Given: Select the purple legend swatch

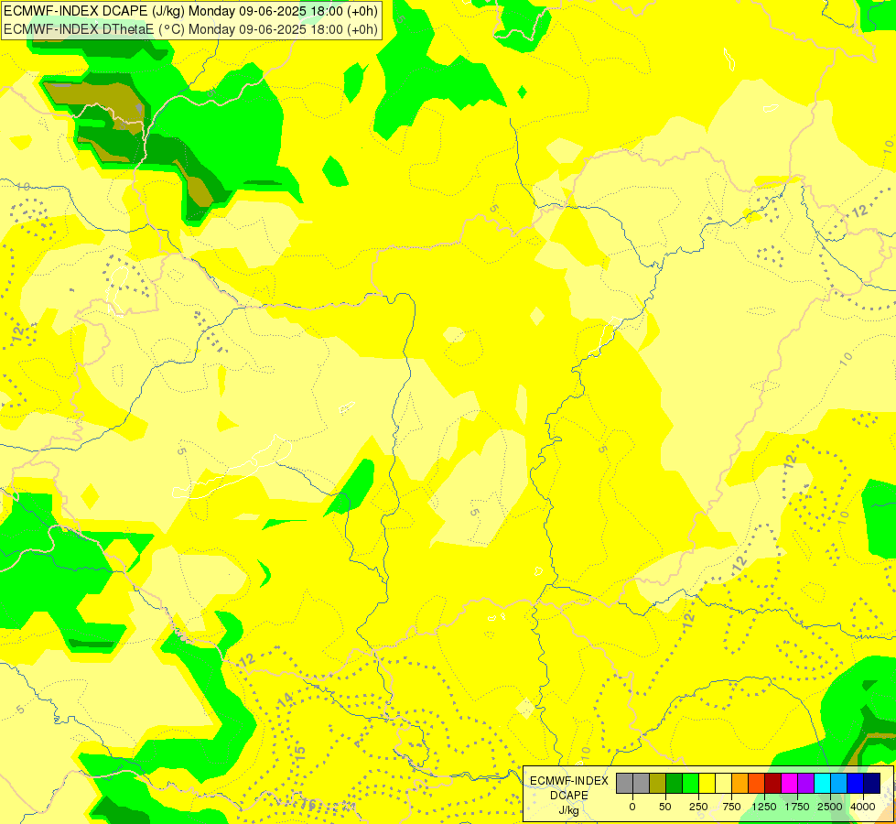Looking at the screenshot, I should [806, 784].
